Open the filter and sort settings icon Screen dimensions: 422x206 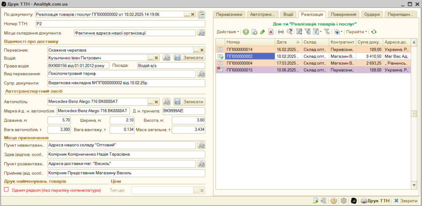coord(299,32)
